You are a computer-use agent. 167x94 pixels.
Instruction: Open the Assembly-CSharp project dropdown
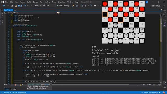click(x=30, y=13)
